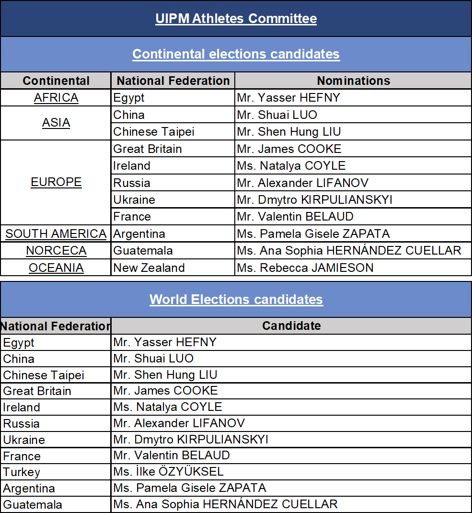The image size is (472, 513).
Task: Click the SOUTH AMERICA link
Action: (x=56, y=234)
